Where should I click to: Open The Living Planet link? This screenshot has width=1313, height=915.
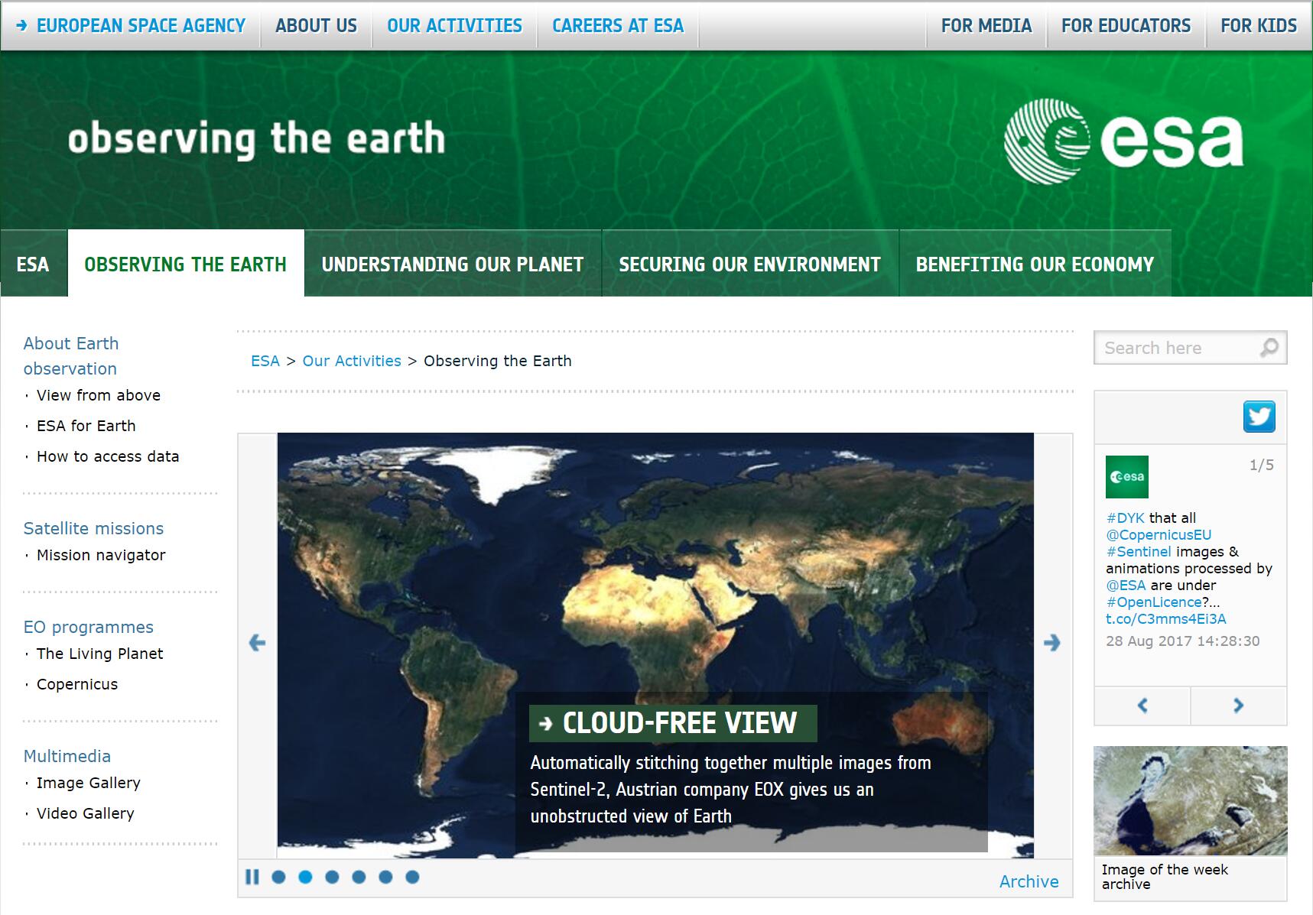click(x=99, y=654)
